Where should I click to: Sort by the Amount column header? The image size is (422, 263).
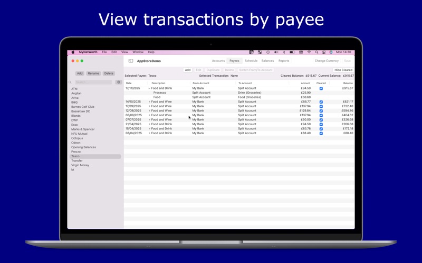pos(305,83)
